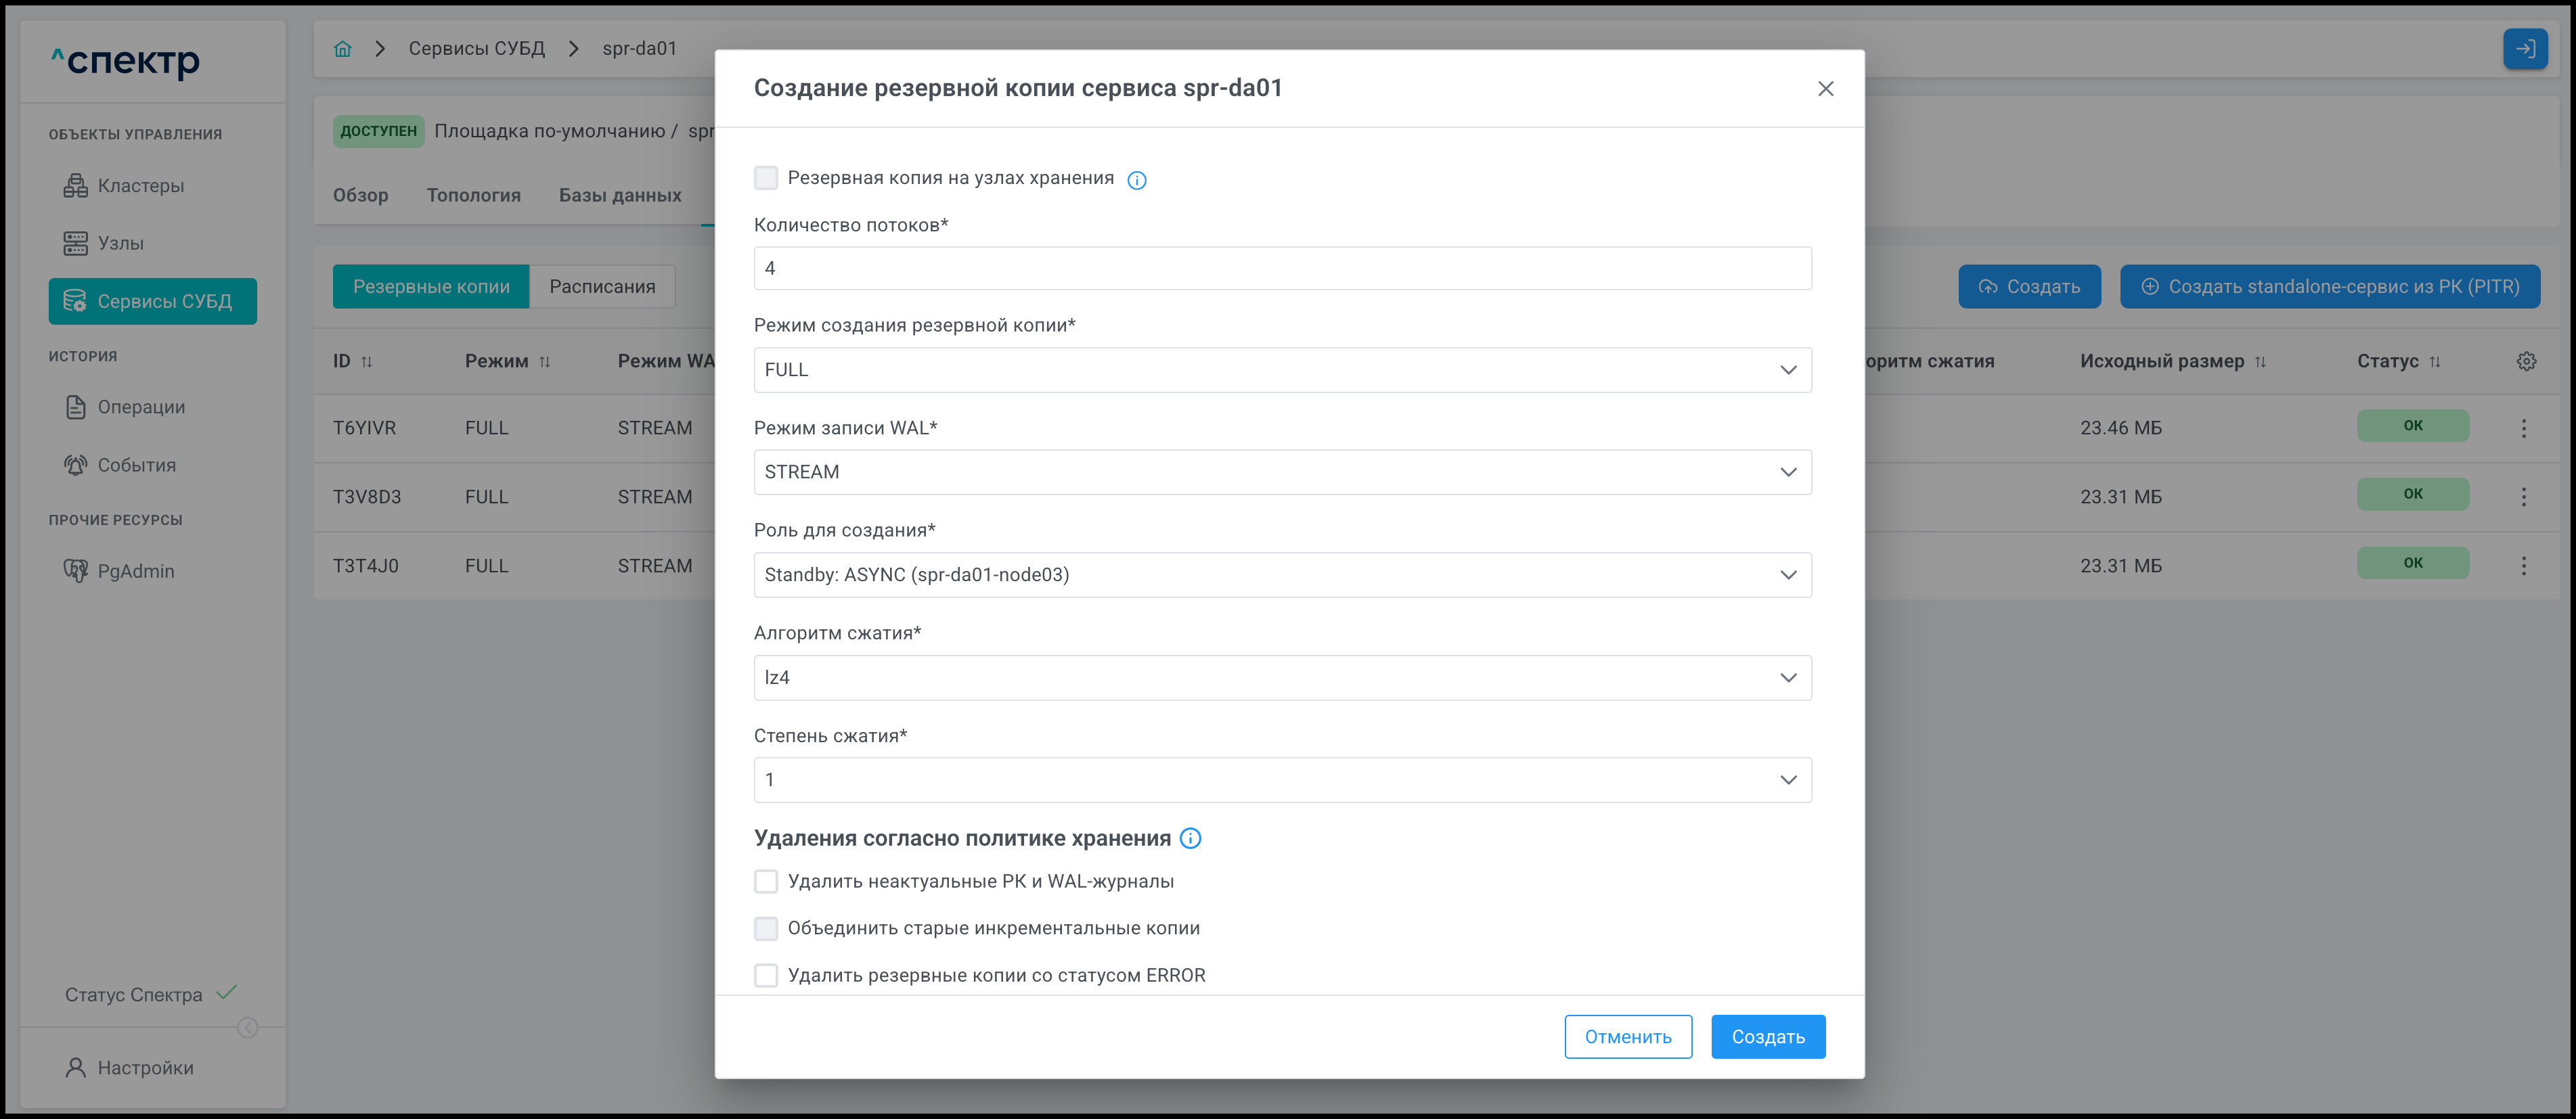Switch to the Расписания tab

click(x=602, y=287)
